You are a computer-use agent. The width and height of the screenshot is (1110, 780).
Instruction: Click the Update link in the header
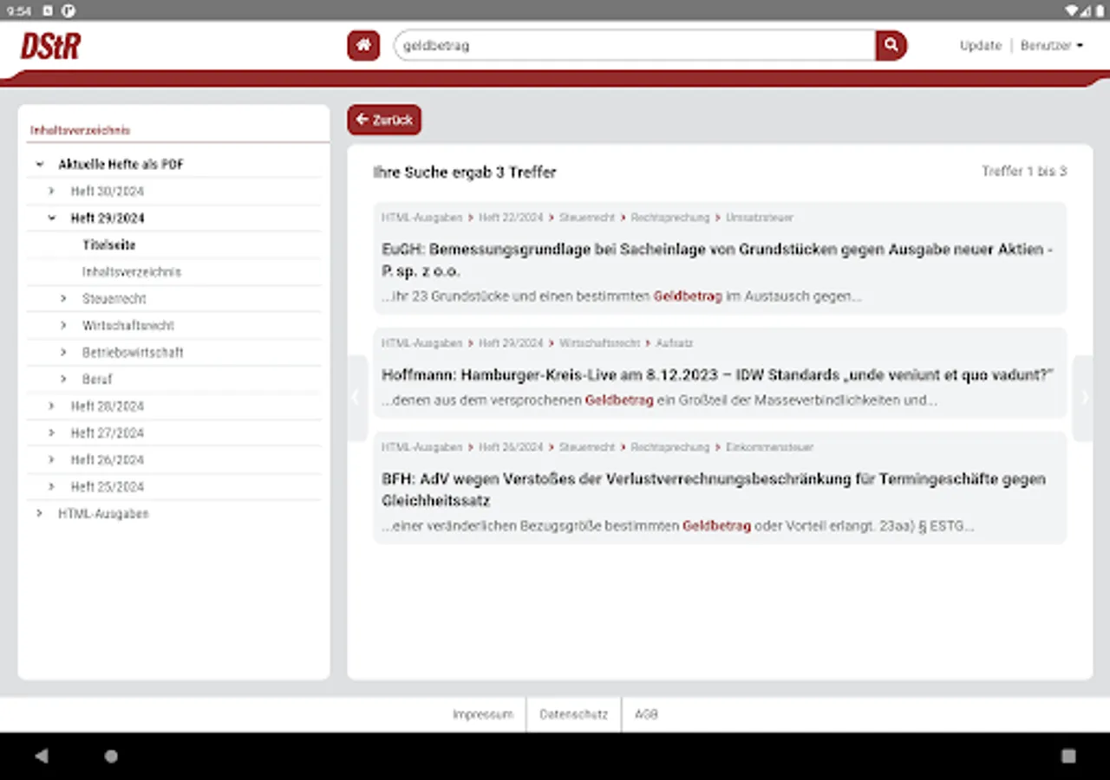click(980, 45)
